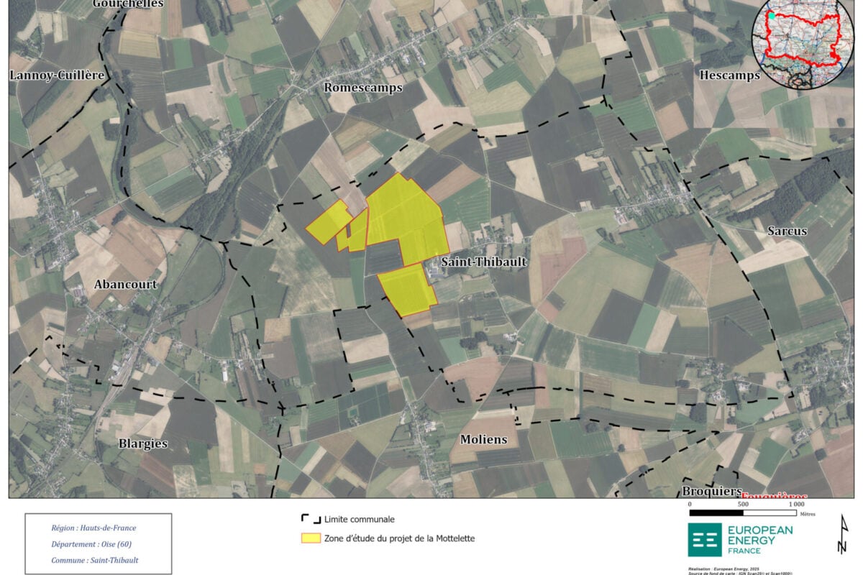Click the yellow study zone legend swatch
863x575 pixels.
311,538
